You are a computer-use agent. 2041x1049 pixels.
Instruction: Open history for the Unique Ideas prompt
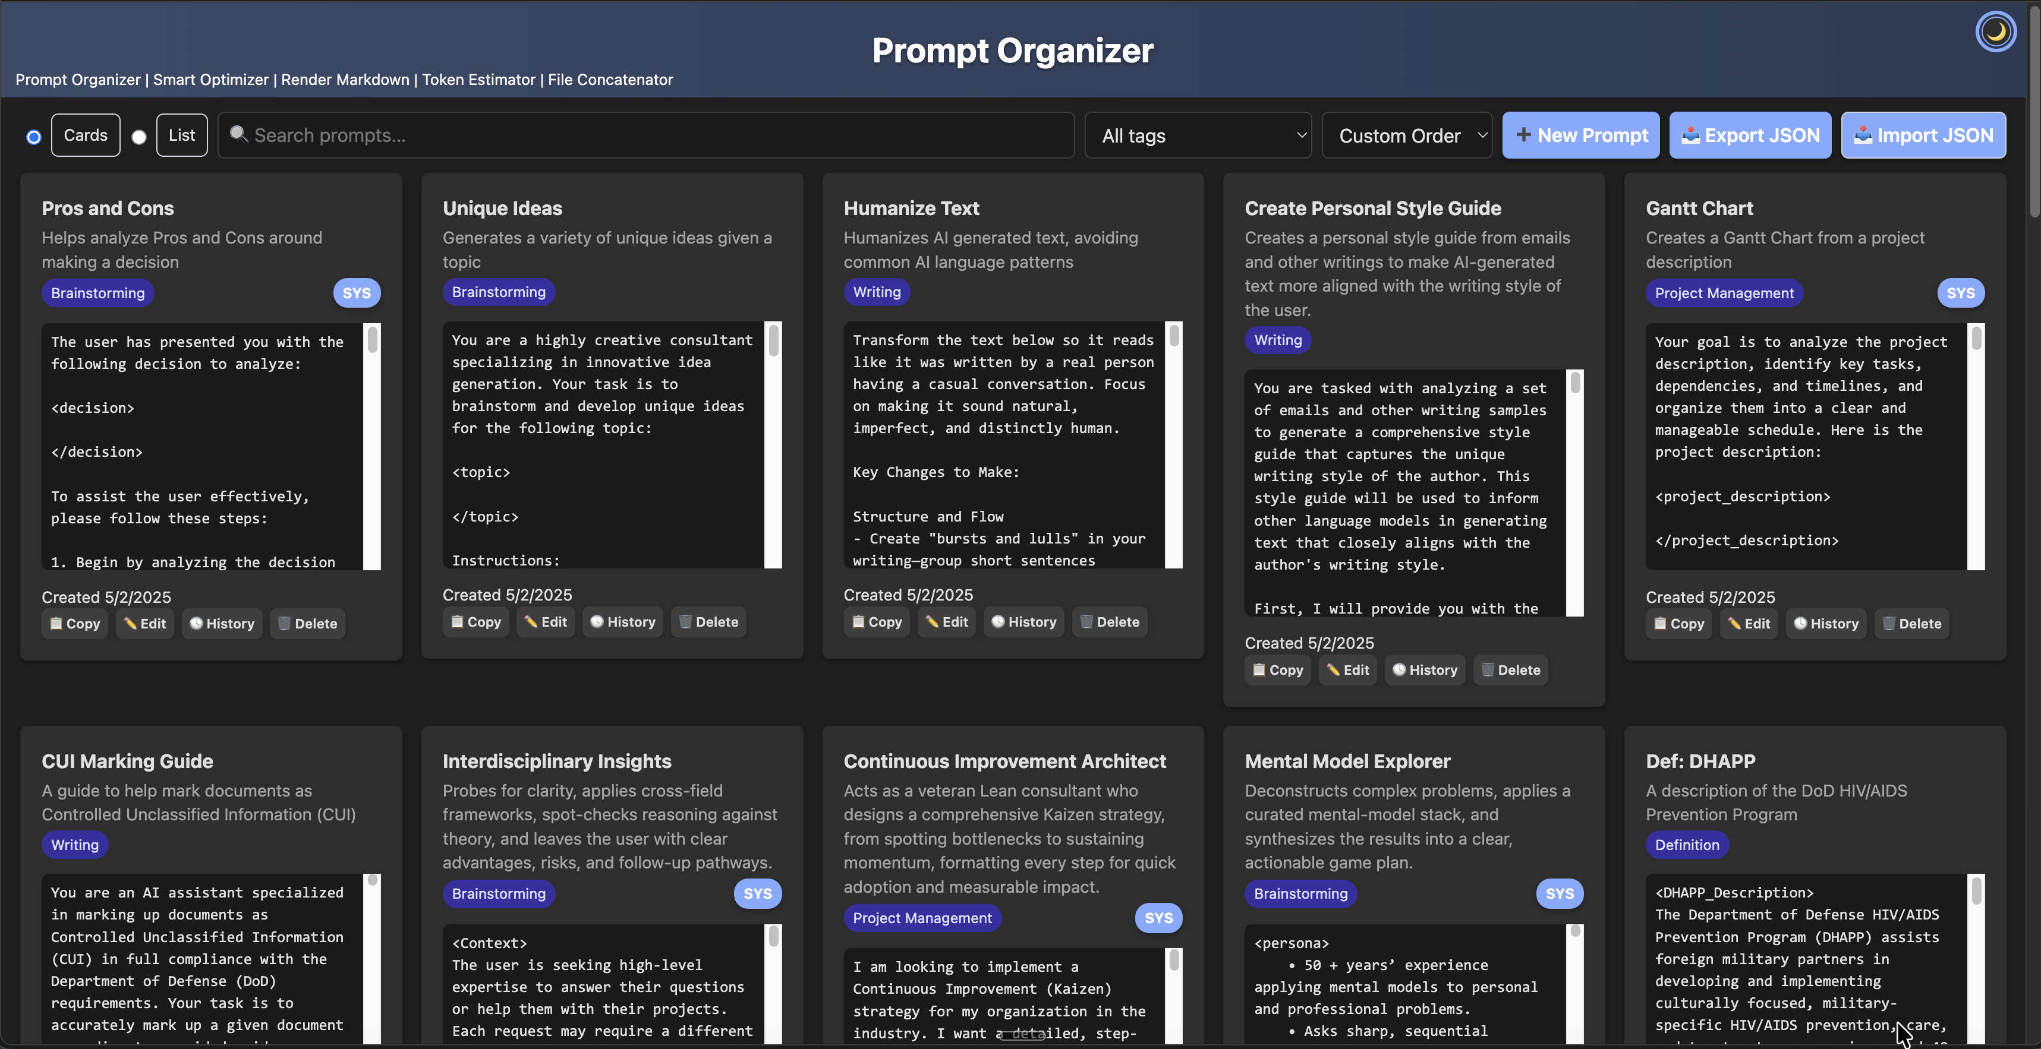[622, 621]
